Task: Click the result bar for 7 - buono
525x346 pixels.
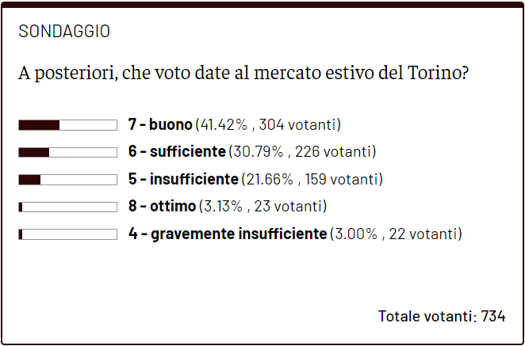Action: point(67,125)
